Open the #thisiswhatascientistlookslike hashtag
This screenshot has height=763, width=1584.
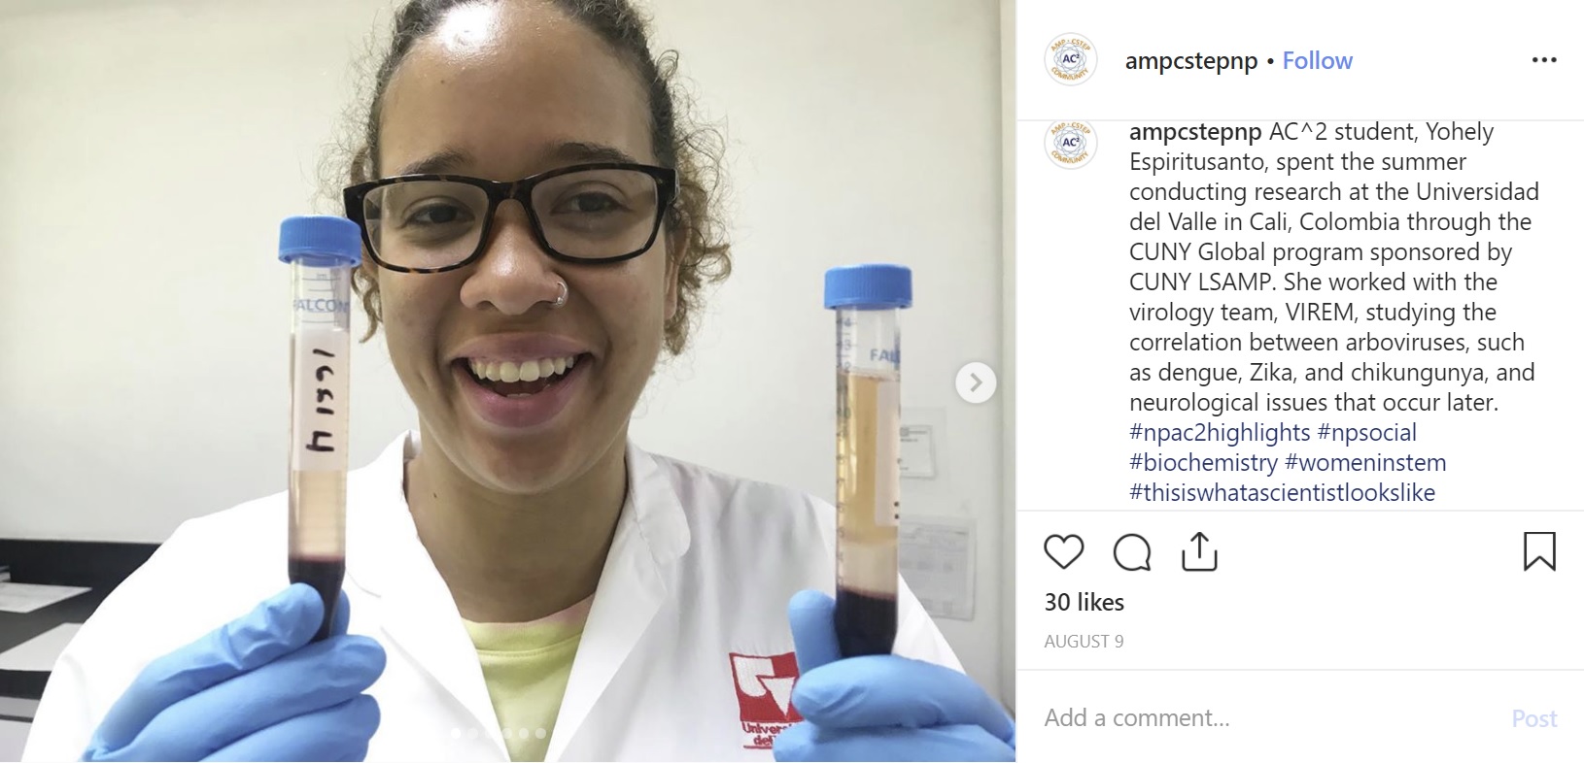pos(1282,493)
